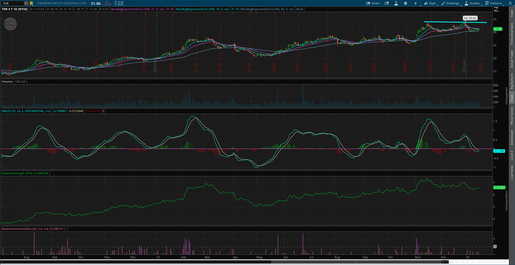Select the crosshair pointer icon

457,262
